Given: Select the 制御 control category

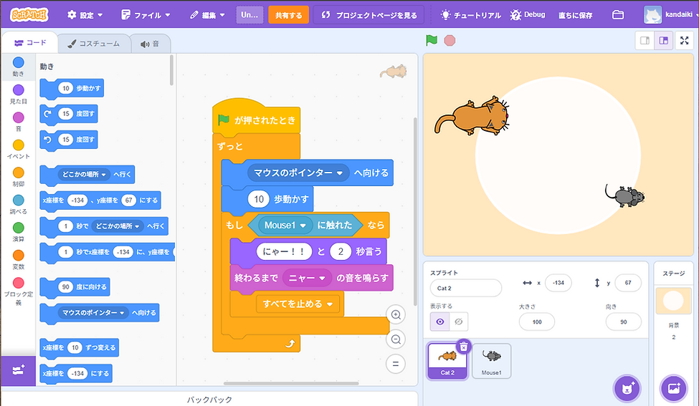Looking at the screenshot, I should [x=18, y=177].
